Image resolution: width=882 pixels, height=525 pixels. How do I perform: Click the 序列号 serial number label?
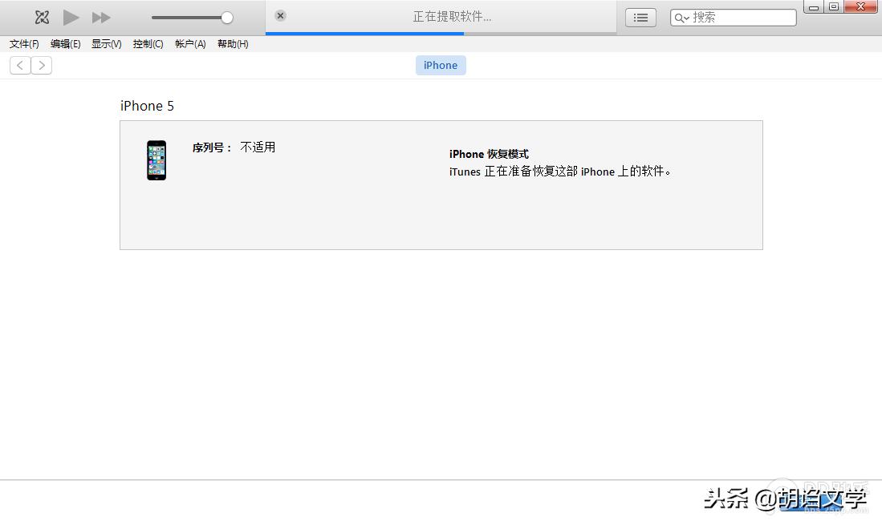212,147
